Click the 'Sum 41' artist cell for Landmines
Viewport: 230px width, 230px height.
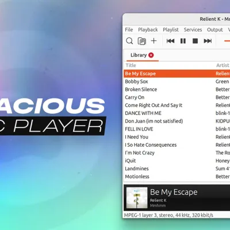point(223,168)
